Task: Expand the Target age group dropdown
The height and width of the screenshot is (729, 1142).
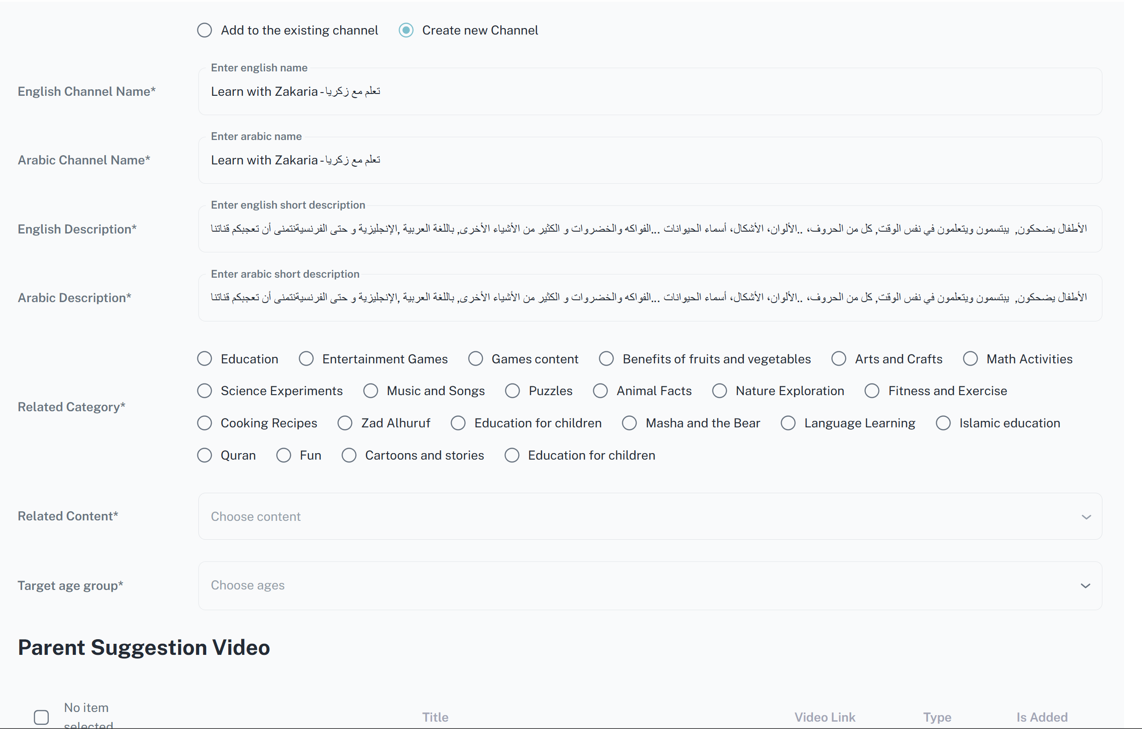Action: 650,586
